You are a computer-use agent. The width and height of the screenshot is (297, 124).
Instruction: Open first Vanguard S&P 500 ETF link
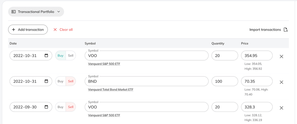(104, 64)
